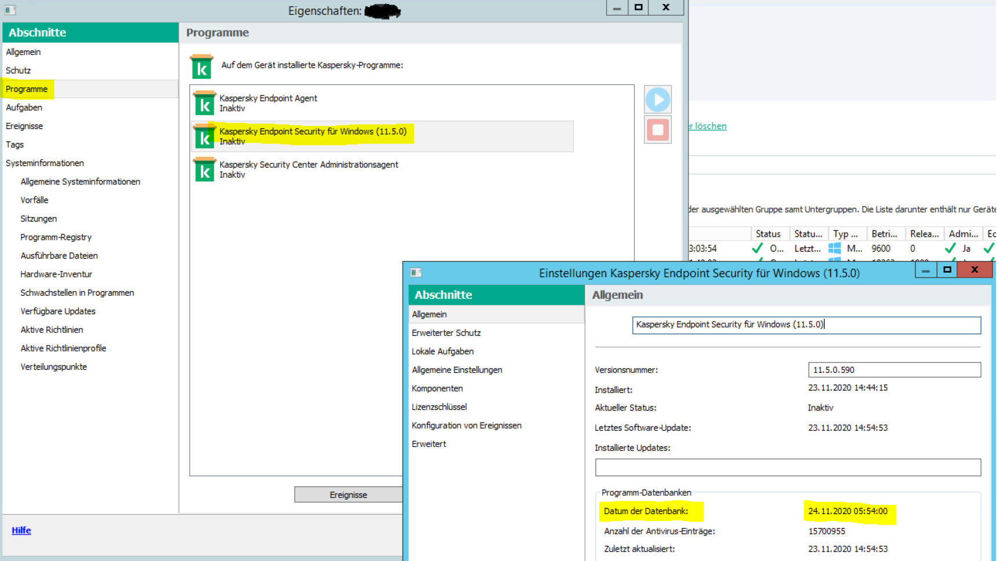Select the Kaspersky Endpoint Agent icon
997x561 pixels.
[204, 103]
